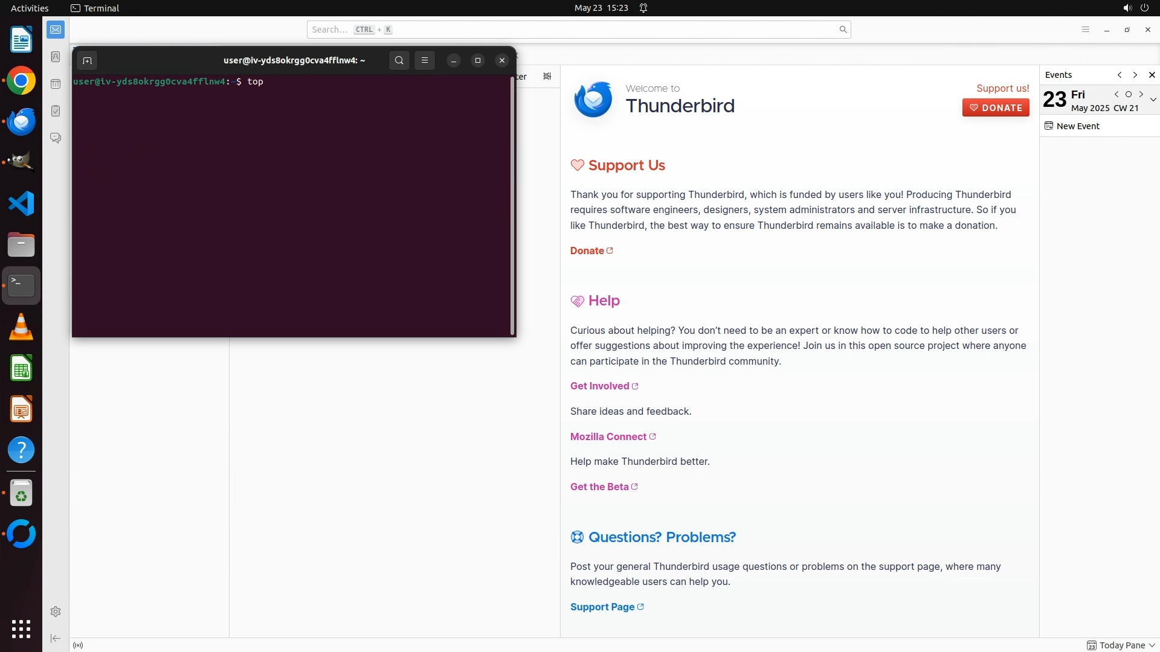Screen dimensions: 1160x652
Task: Click the red DONATE button
Action: (996, 107)
